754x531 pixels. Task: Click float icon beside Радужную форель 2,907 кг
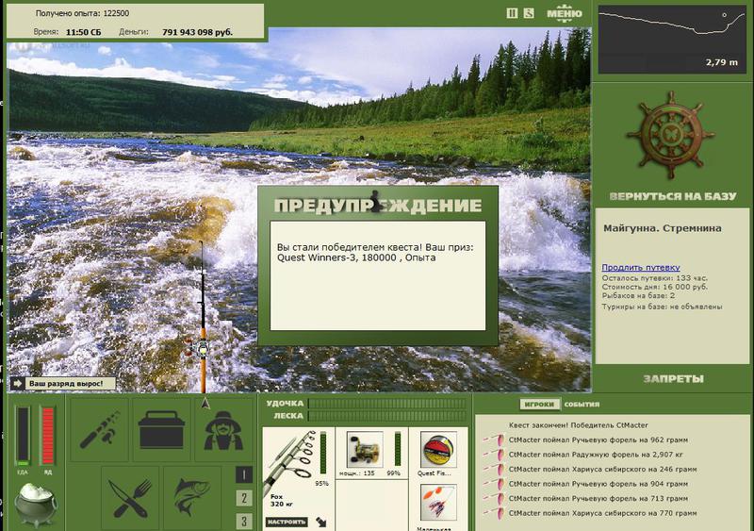tap(494, 455)
